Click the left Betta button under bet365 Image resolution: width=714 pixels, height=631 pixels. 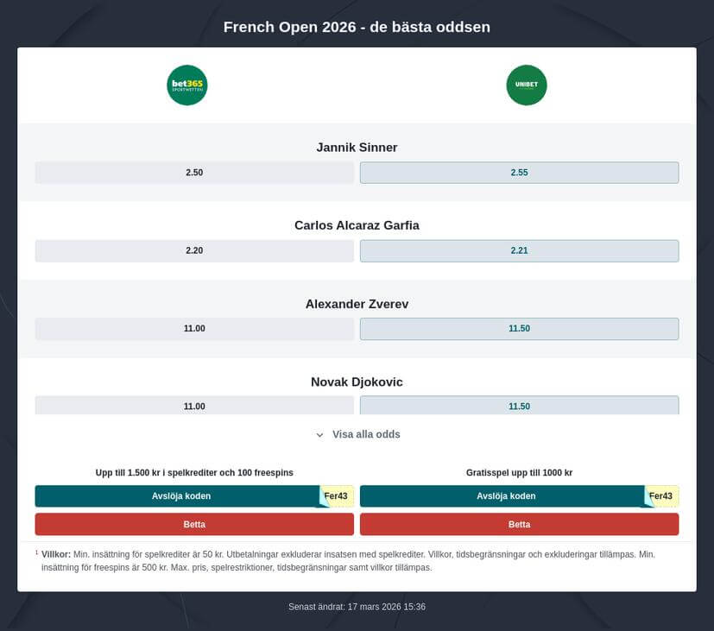(194, 524)
